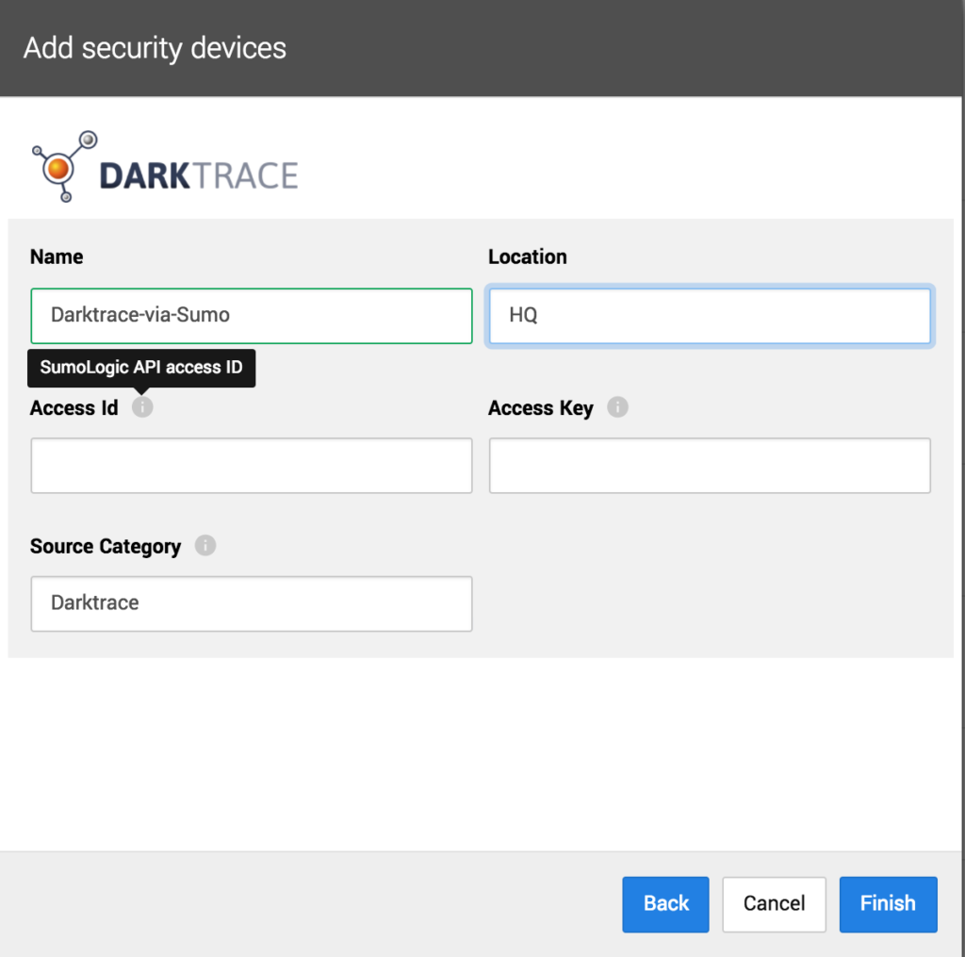The width and height of the screenshot is (965, 957).
Task: Click the "Add security devices" dialog title
Action: pos(155,48)
